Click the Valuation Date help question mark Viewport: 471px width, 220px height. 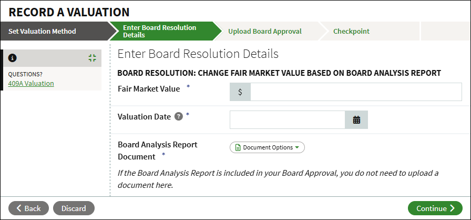point(179,116)
